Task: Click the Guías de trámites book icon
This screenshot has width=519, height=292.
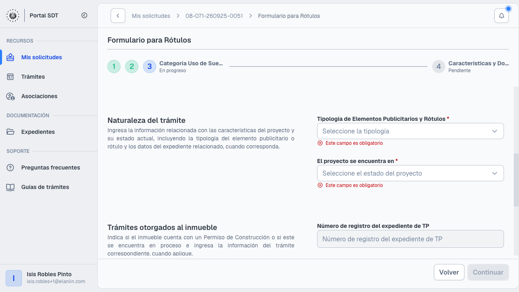Action: pyautogui.click(x=11, y=187)
